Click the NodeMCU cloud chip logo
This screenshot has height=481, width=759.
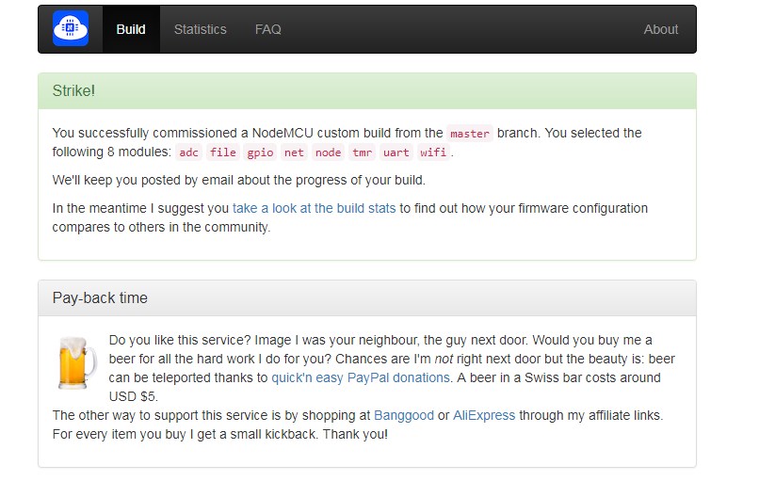(x=71, y=29)
